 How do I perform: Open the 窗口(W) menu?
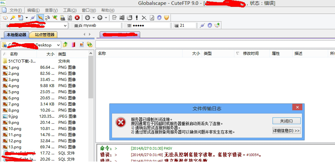point(89,10)
